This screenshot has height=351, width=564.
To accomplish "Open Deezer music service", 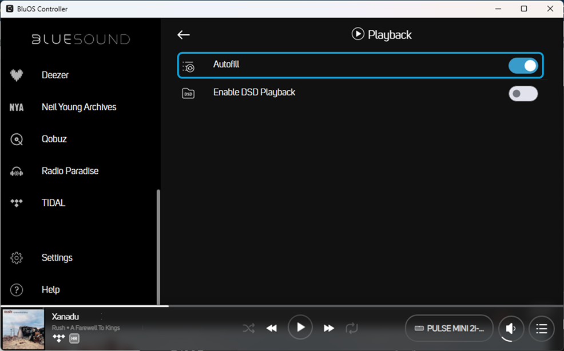I will pyautogui.click(x=55, y=75).
